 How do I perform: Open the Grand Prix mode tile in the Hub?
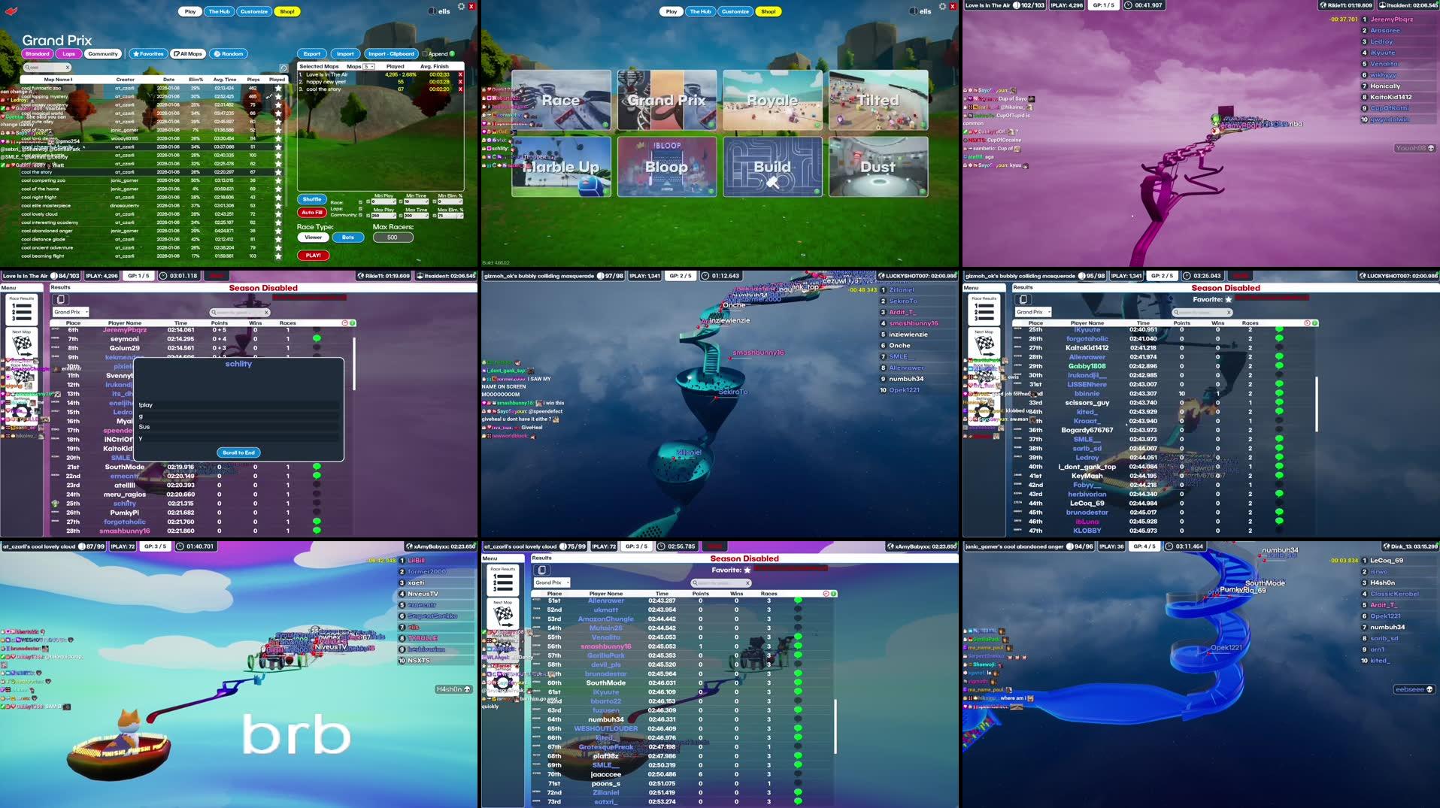[x=666, y=99]
